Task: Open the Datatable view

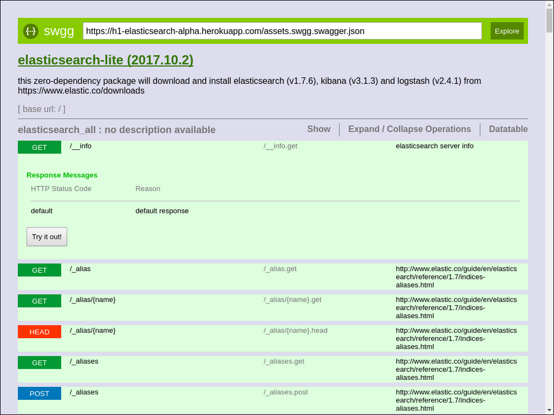Action: click(x=508, y=129)
